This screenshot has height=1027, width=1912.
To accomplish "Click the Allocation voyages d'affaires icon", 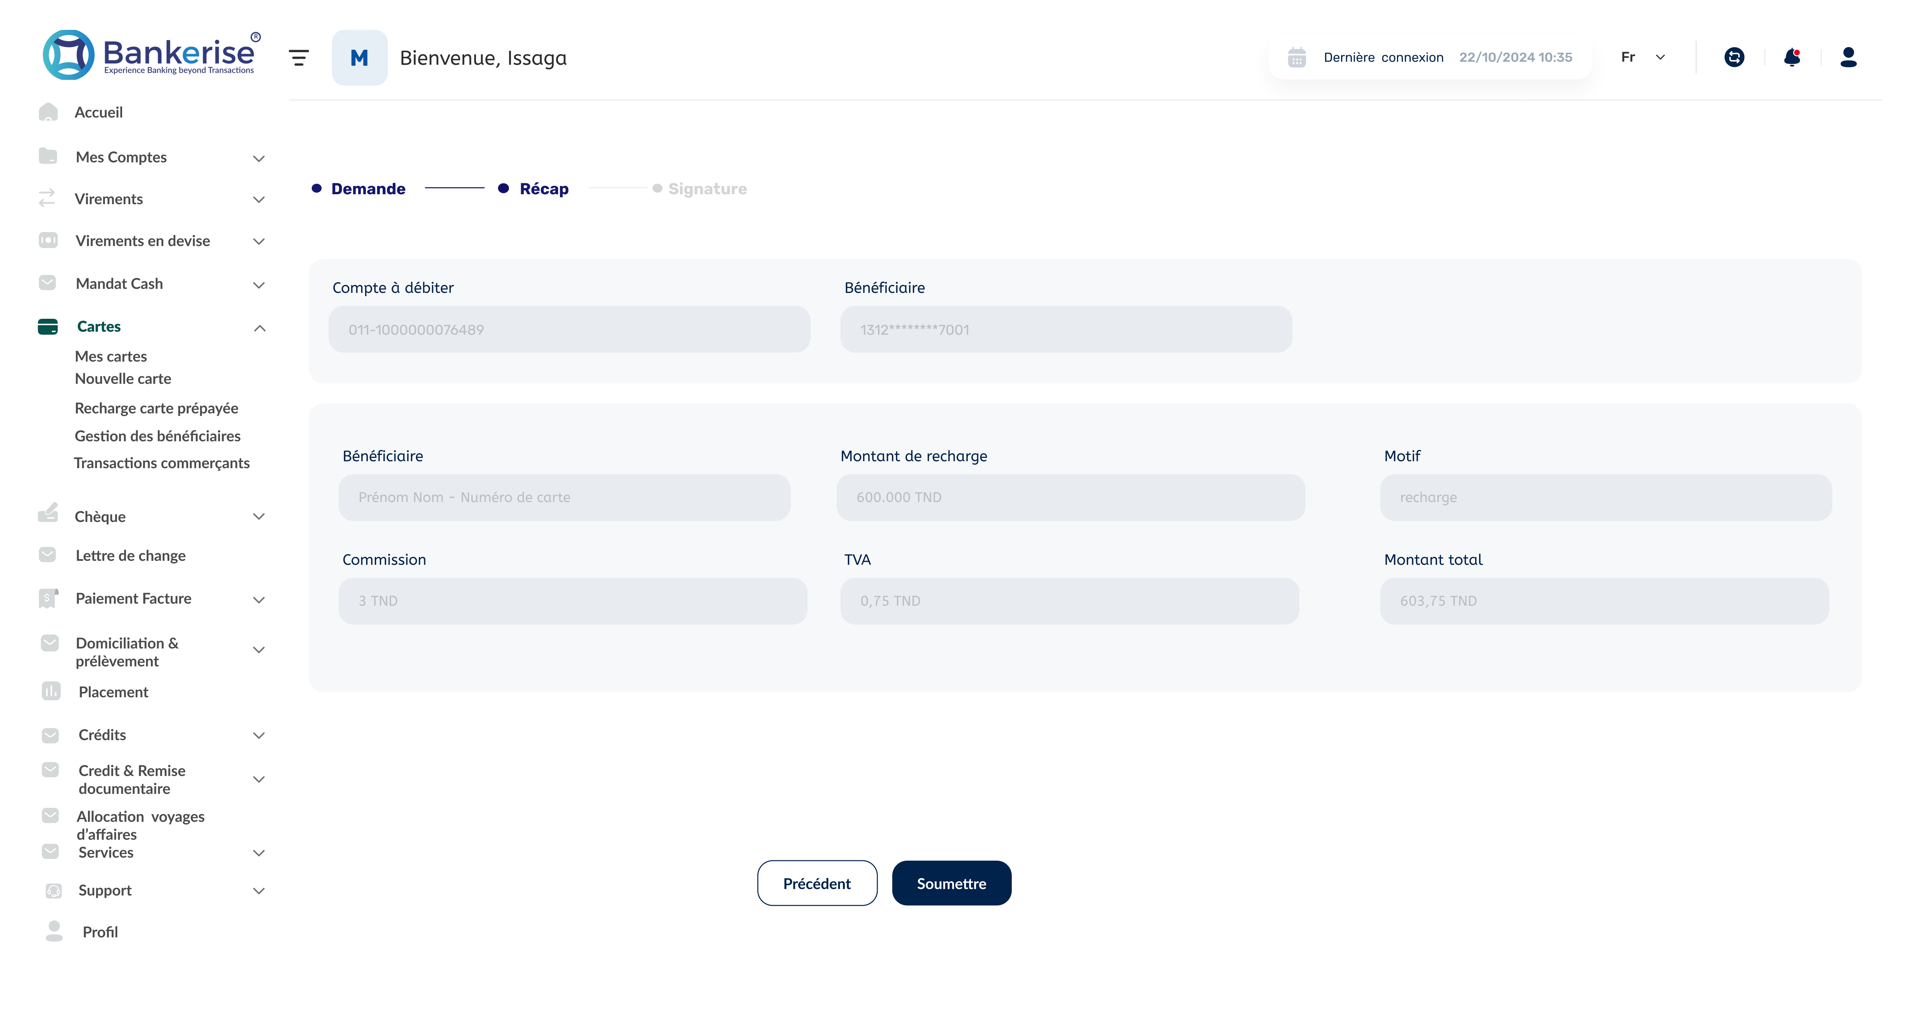I will coord(50,815).
